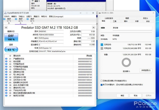Switch to the 以前的版本 tab
159x110 pixels.
[109, 18]
